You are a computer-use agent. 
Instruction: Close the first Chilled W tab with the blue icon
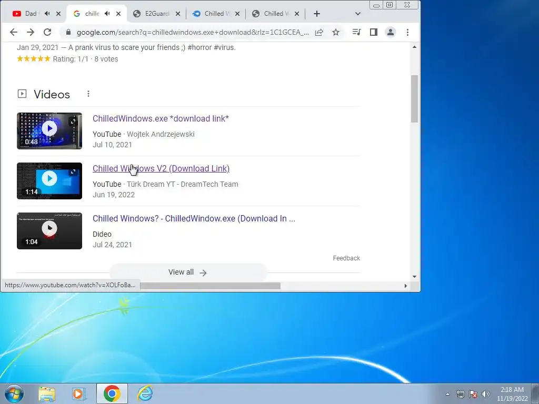click(x=237, y=14)
